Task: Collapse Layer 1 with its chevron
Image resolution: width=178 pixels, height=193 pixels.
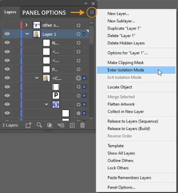Action: [27, 34]
